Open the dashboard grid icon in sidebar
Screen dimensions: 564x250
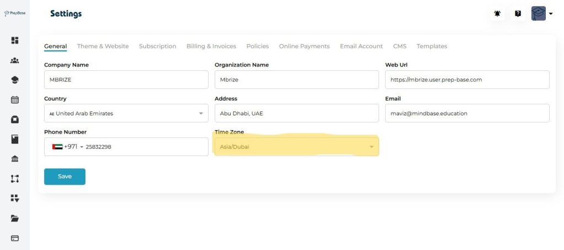[15, 40]
